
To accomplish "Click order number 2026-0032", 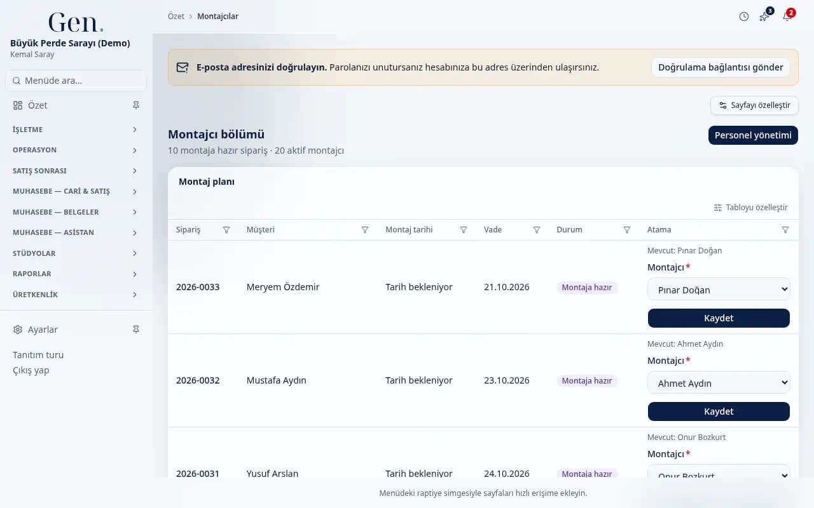I will [198, 380].
